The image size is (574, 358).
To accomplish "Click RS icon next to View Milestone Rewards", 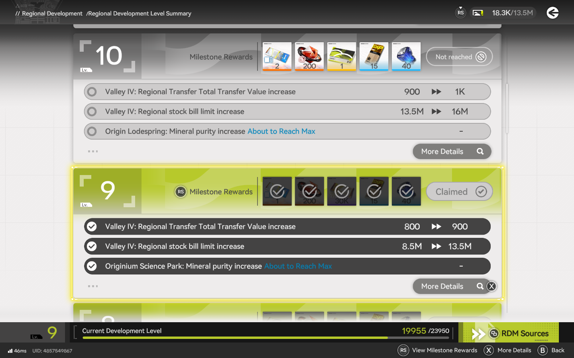I will pos(403,350).
